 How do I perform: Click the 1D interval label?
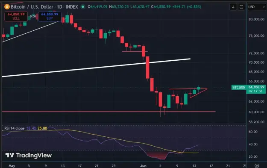click(x=59, y=7)
